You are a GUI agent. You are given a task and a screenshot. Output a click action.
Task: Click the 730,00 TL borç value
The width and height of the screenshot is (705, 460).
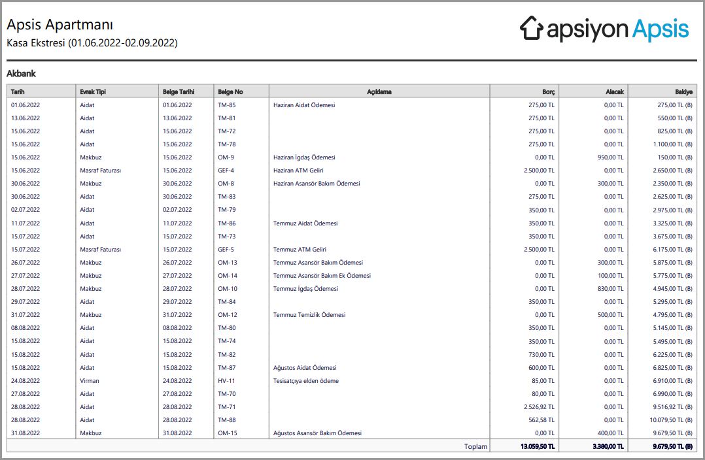tap(542, 354)
